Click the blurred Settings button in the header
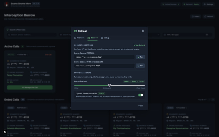 (208, 4)
